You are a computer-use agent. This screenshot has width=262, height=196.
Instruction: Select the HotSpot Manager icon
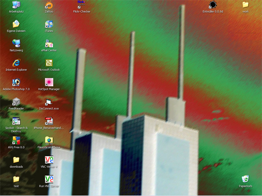point(49,82)
